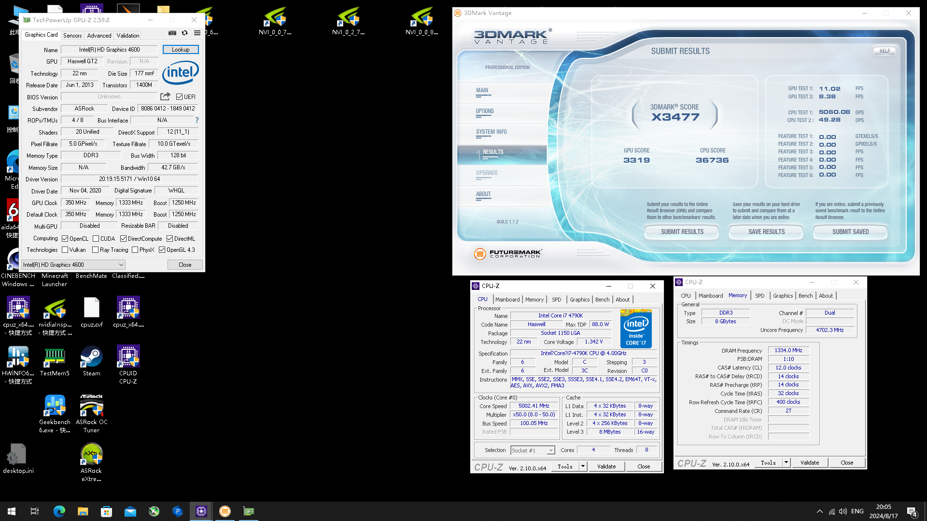Click the HELP button in 3DMark Vantage
927x521 pixels.
[885, 51]
